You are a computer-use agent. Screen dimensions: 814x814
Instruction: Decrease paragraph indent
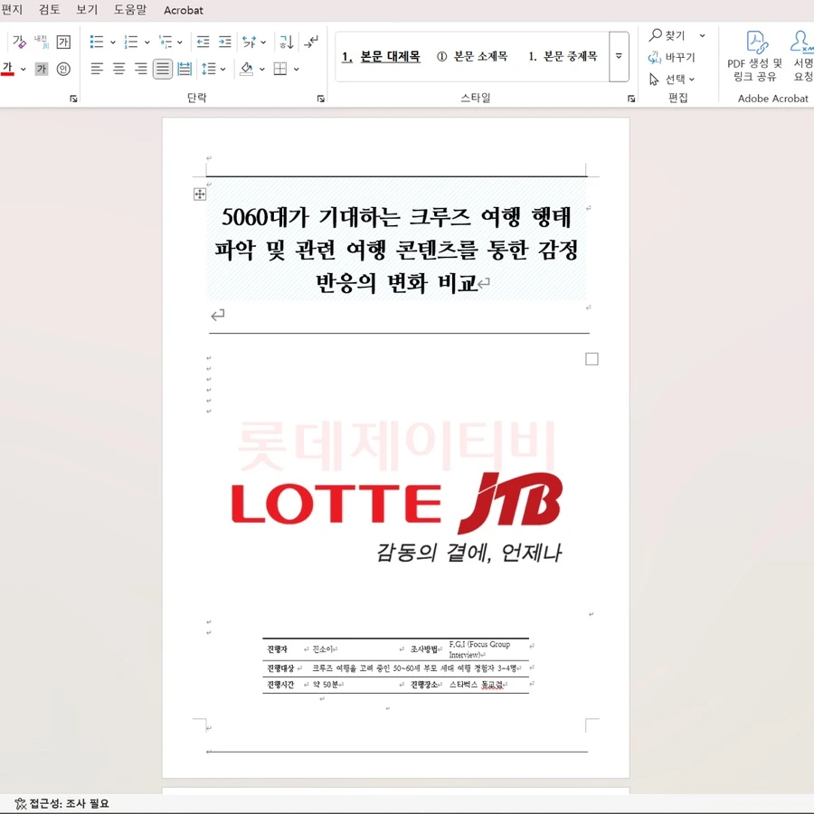(203, 42)
